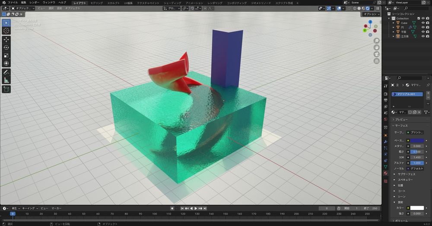The width and height of the screenshot is (432, 226).
Task: Hide the 平面 object eye icon
Action: pos(423,31)
